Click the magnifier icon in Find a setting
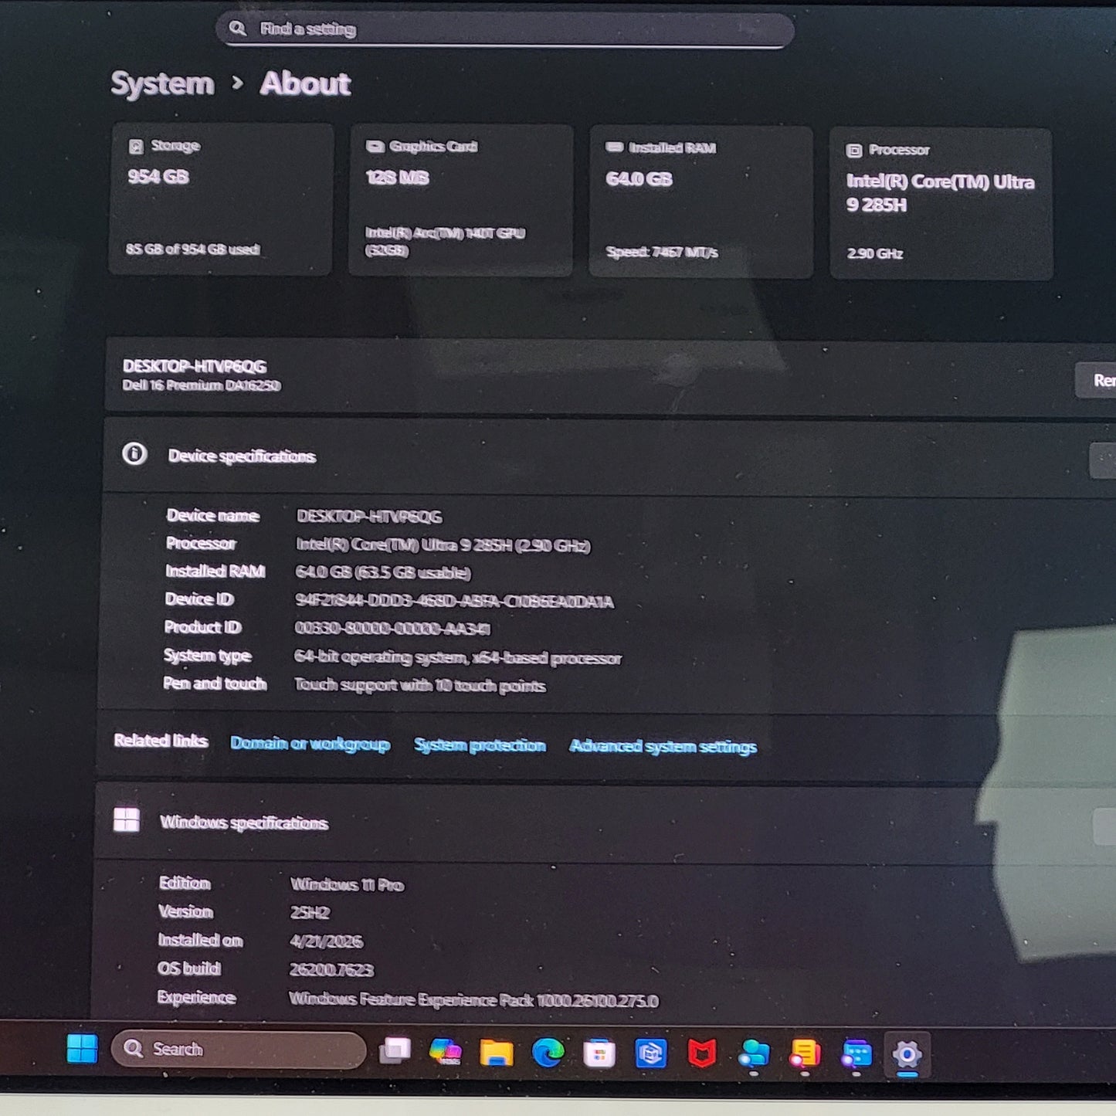 click(238, 29)
